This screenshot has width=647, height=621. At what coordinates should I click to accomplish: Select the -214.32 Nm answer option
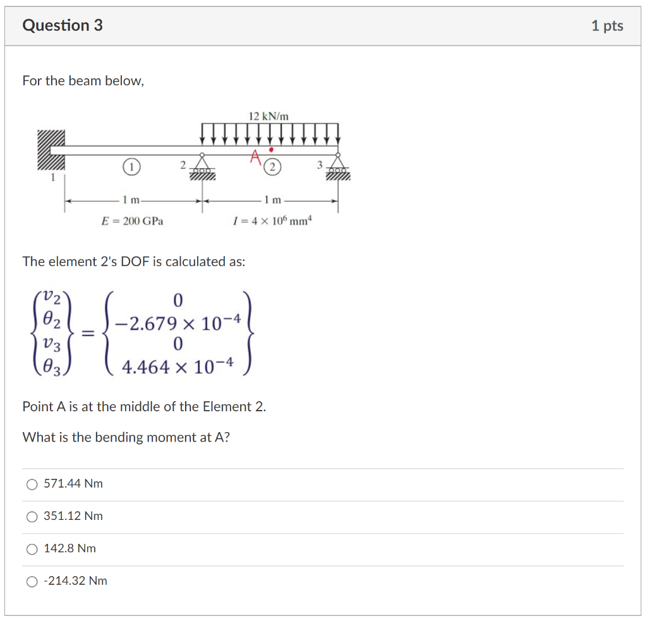point(32,581)
